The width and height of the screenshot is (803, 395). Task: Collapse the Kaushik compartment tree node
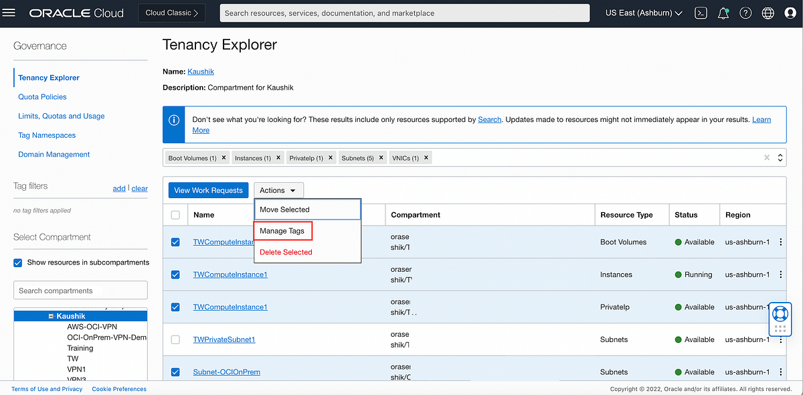coord(52,315)
